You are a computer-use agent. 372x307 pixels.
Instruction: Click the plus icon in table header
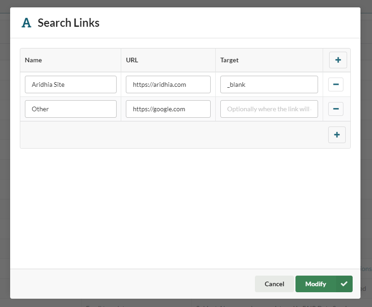click(338, 60)
